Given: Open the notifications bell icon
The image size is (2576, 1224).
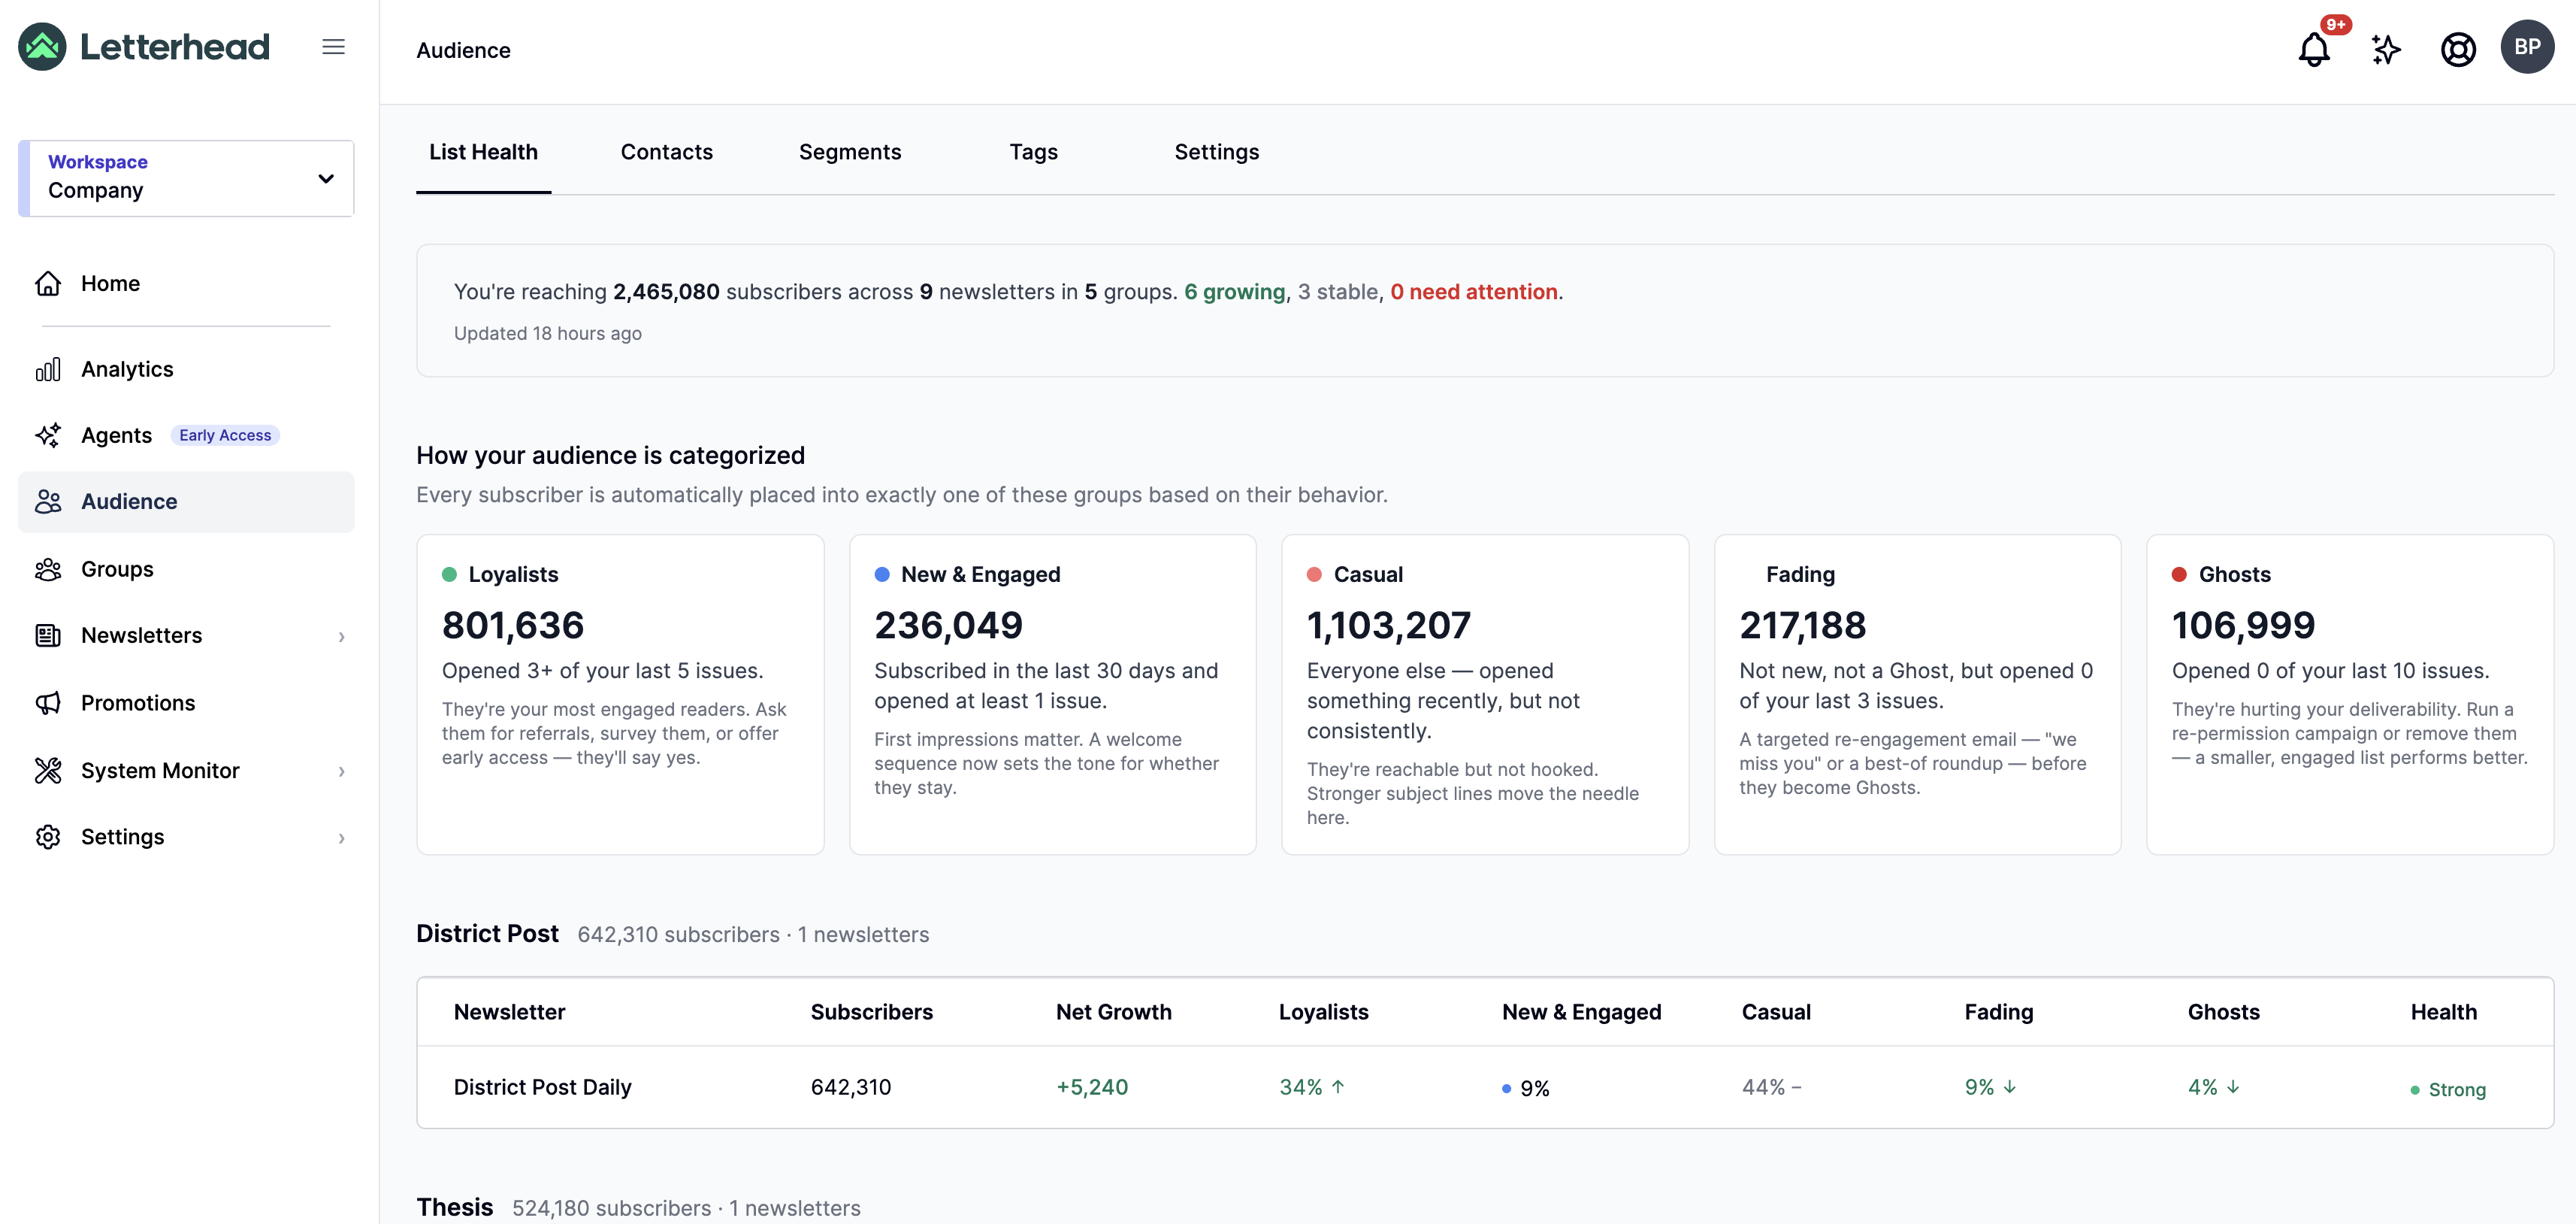Looking at the screenshot, I should [2314, 48].
